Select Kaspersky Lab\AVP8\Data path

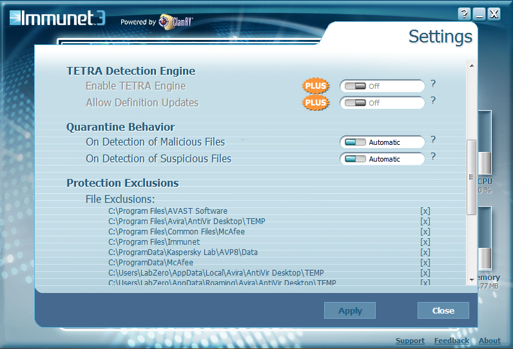(183, 252)
